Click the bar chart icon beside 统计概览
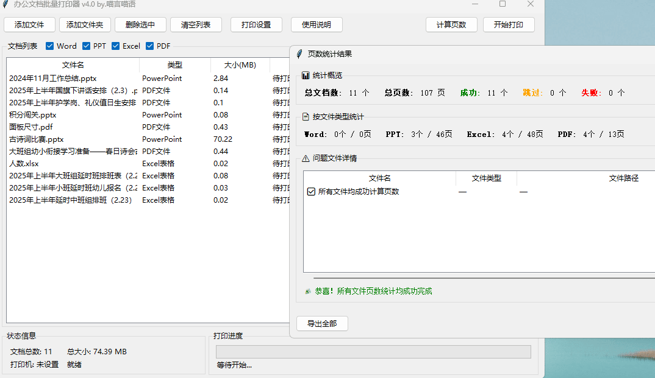 [306, 75]
